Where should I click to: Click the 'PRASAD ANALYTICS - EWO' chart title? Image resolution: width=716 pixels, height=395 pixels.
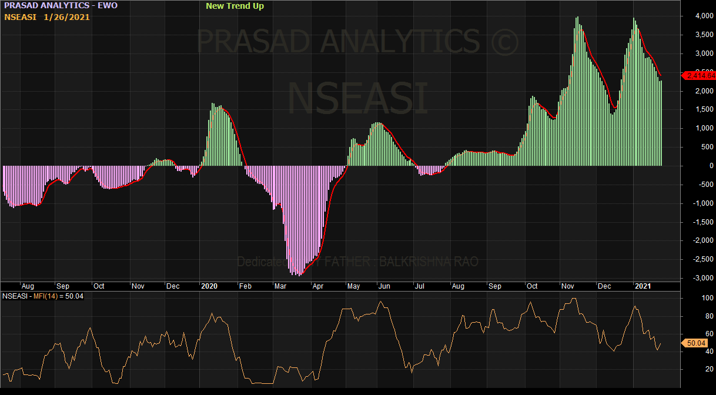pos(61,6)
